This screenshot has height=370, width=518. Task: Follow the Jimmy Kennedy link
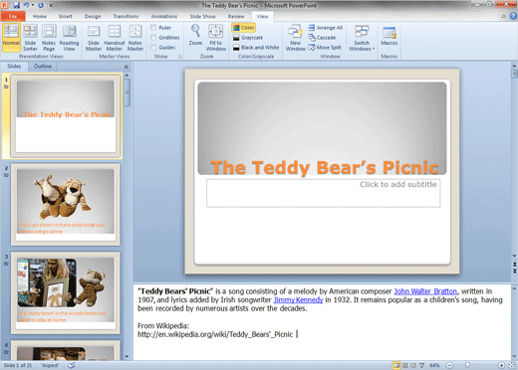tap(298, 300)
